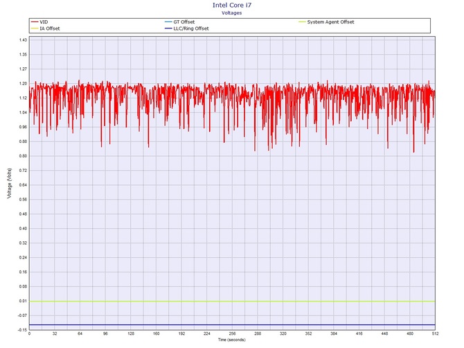
Task: Click the Time (seconds) axis label
Action: pyautogui.click(x=232, y=340)
